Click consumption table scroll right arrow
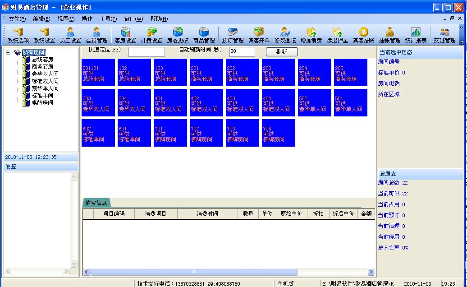Screen dimensions: 467x287 pyautogui.click(x=371, y=272)
